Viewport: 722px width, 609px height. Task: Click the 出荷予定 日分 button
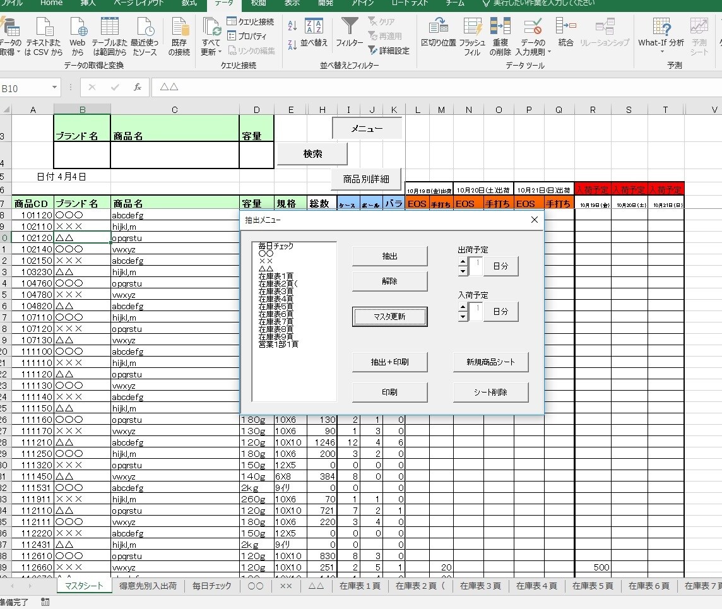pos(500,266)
